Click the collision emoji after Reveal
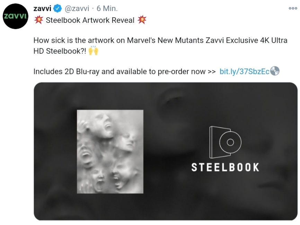 pos(142,20)
